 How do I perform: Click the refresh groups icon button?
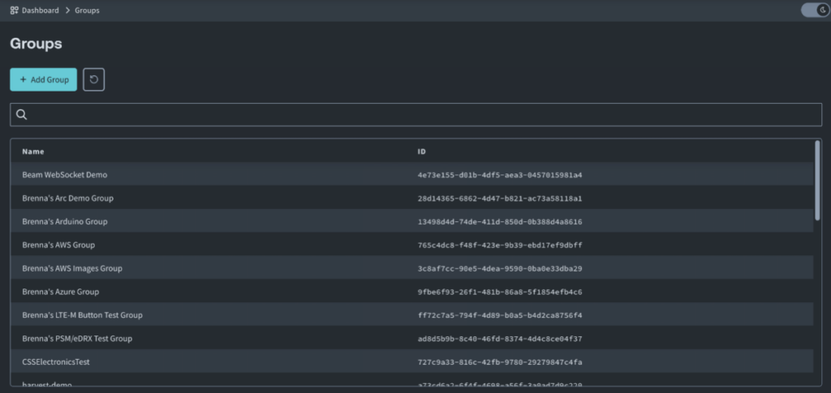93,79
